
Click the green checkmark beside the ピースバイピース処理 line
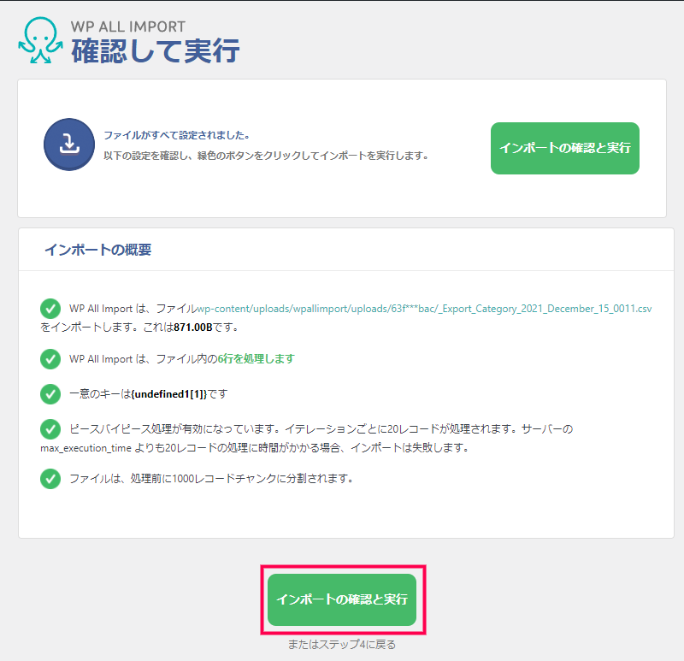(50, 429)
